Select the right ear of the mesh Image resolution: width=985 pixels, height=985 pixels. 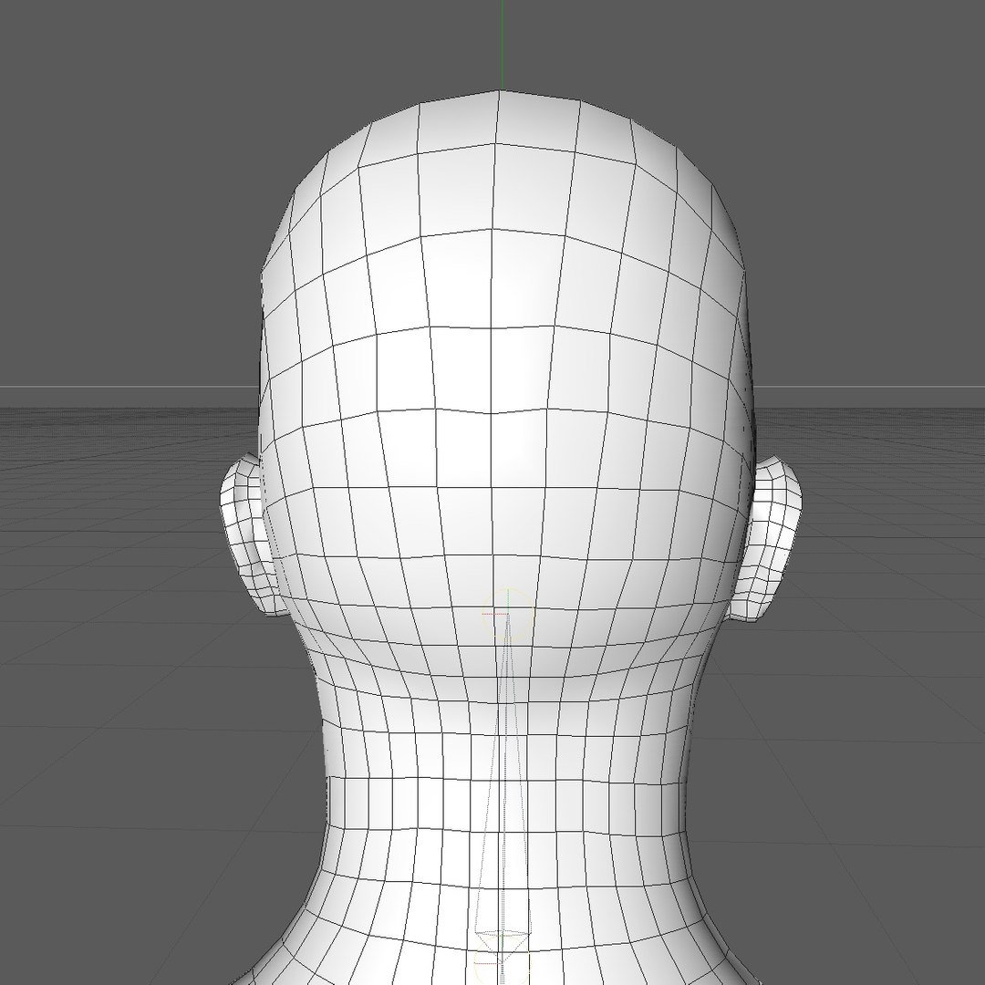[x=768, y=540]
